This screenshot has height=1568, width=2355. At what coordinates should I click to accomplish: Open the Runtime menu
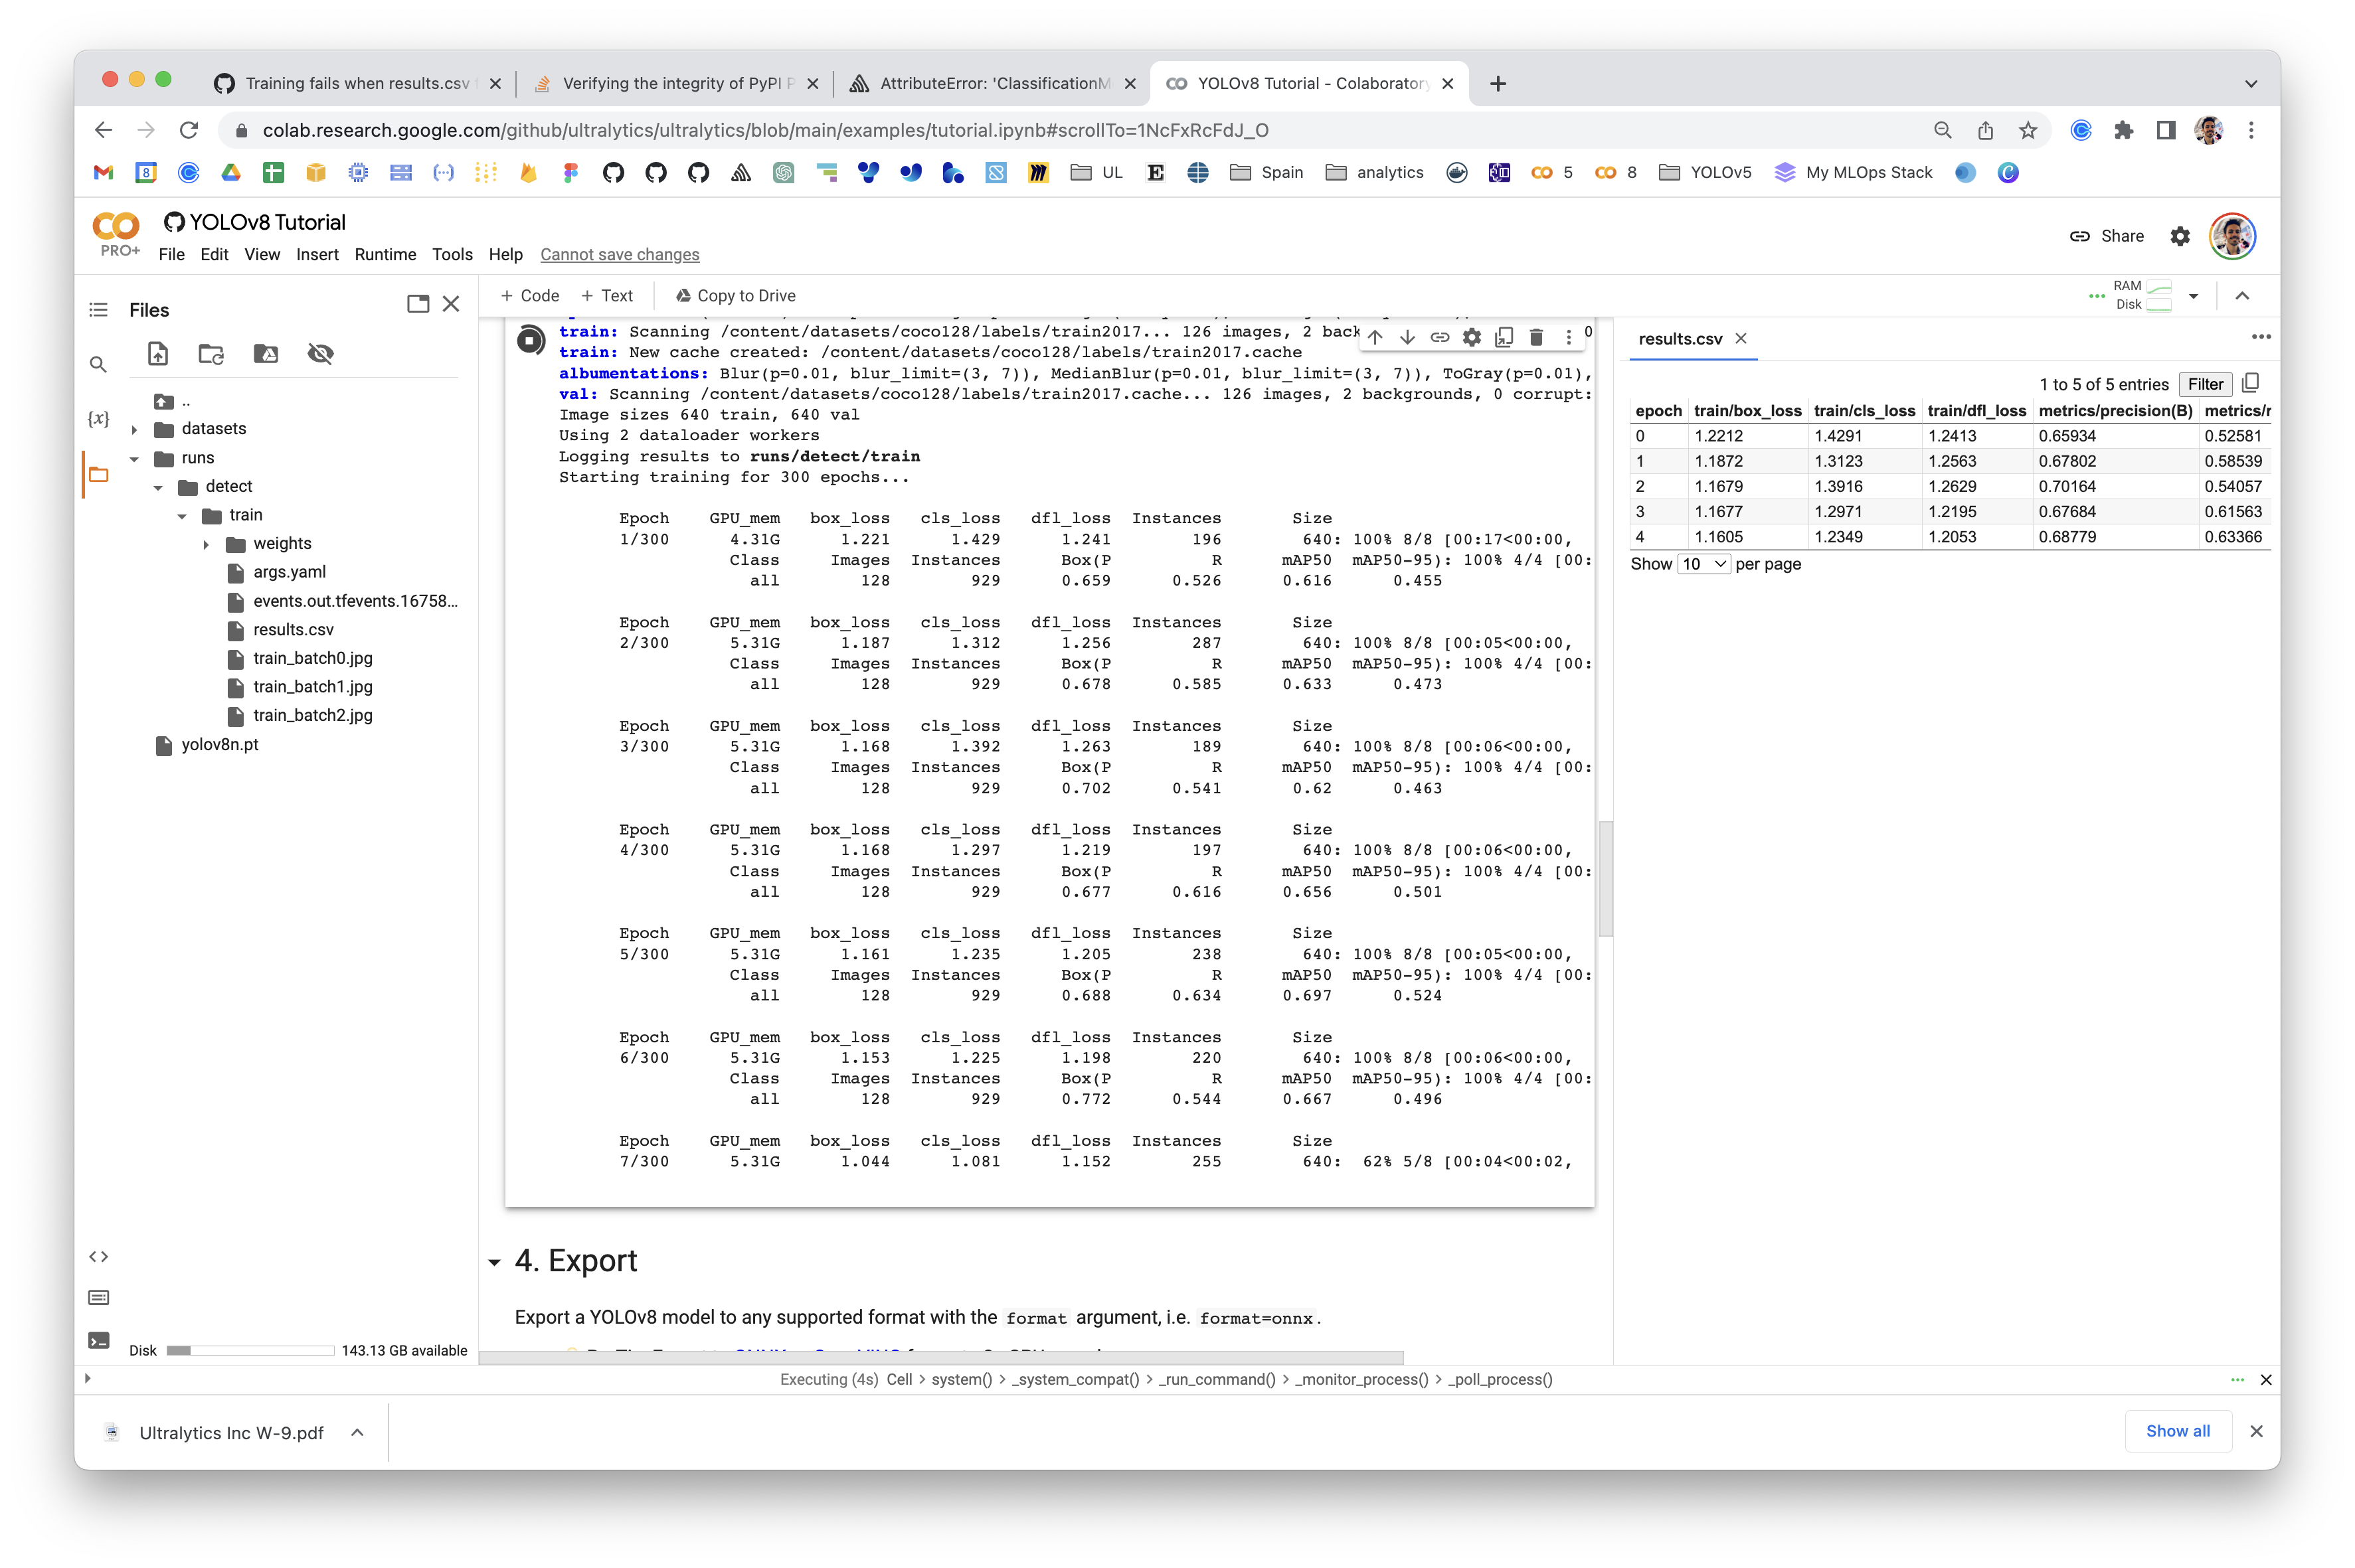tap(385, 254)
